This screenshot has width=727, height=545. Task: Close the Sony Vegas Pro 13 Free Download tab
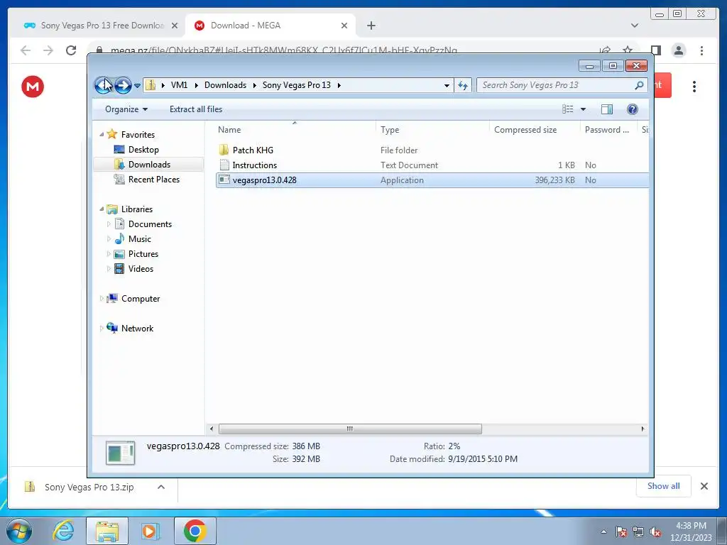tap(175, 26)
